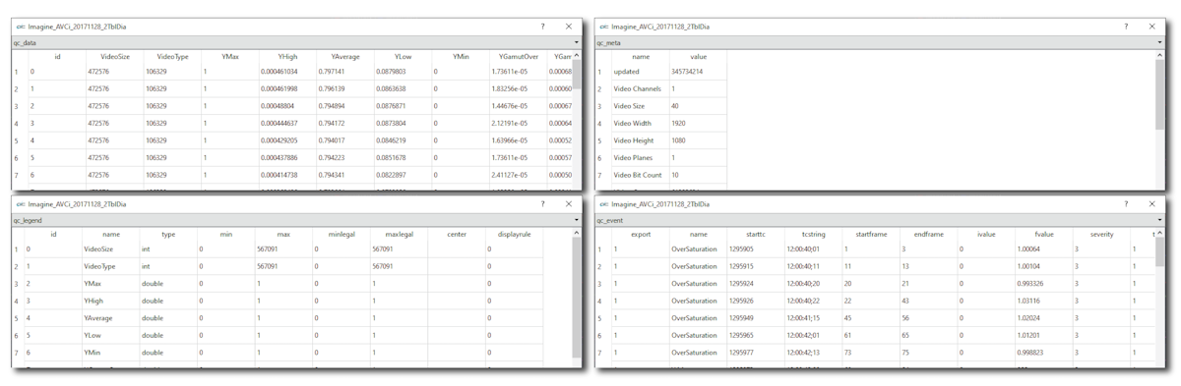Select the starttc column header in qc_event
This screenshot has height=386, width=1181.
click(756, 235)
